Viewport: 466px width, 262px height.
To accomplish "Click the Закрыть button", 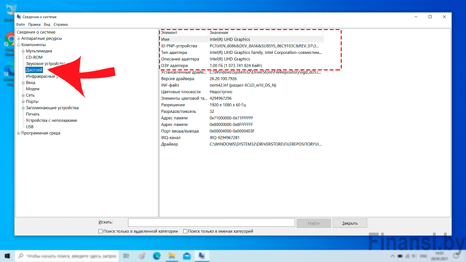I will tap(350, 223).
